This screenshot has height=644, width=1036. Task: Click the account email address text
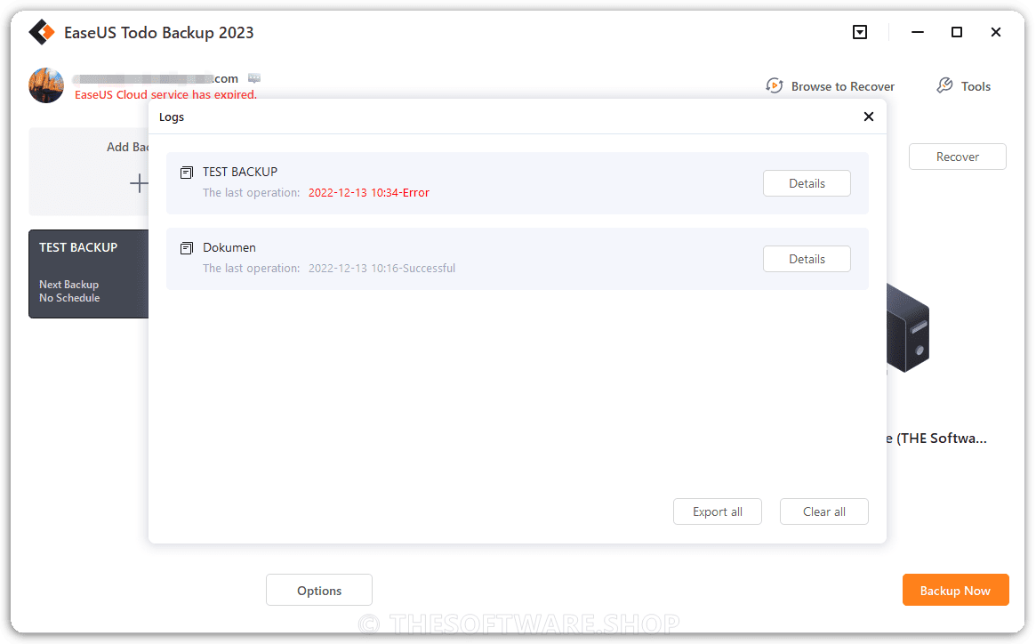(156, 78)
